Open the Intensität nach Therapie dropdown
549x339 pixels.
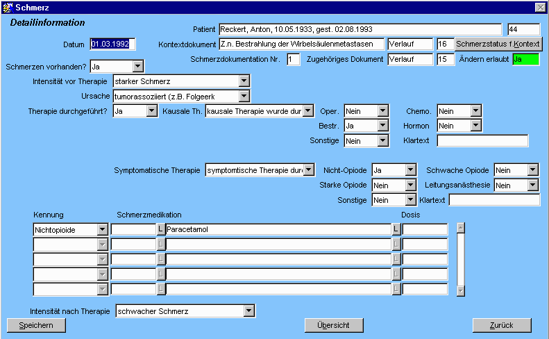click(x=249, y=311)
